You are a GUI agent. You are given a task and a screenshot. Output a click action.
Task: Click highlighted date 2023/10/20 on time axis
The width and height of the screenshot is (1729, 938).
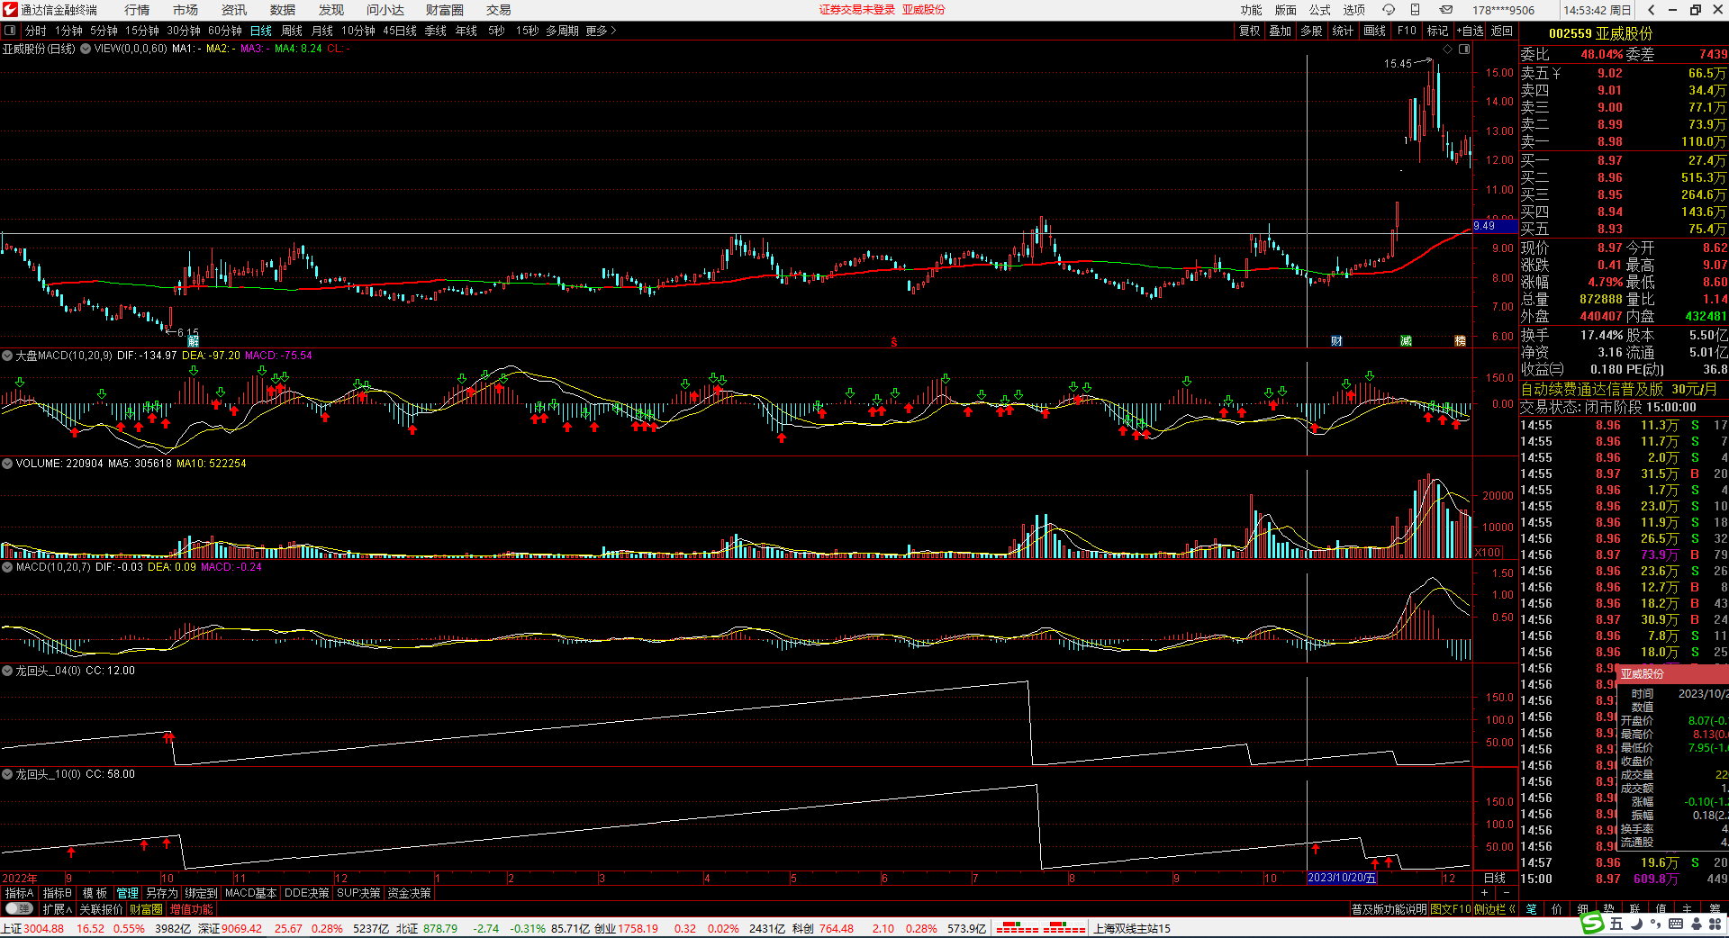coord(1342,878)
